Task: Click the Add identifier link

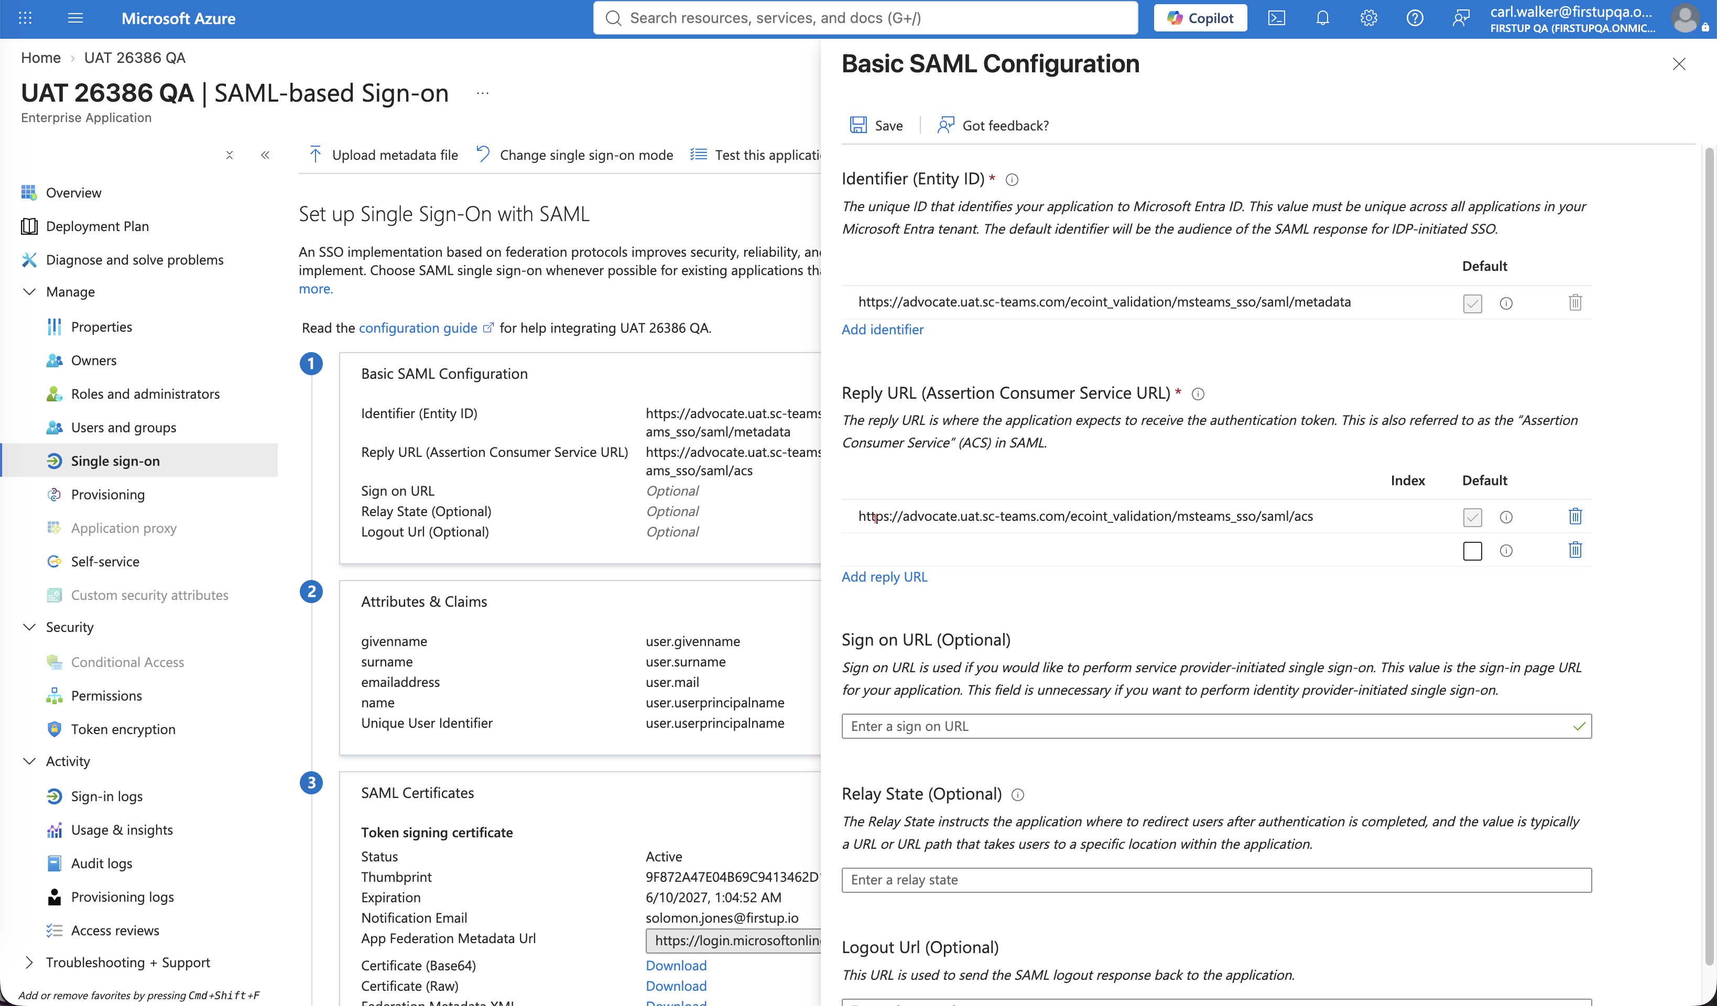Action: (883, 330)
